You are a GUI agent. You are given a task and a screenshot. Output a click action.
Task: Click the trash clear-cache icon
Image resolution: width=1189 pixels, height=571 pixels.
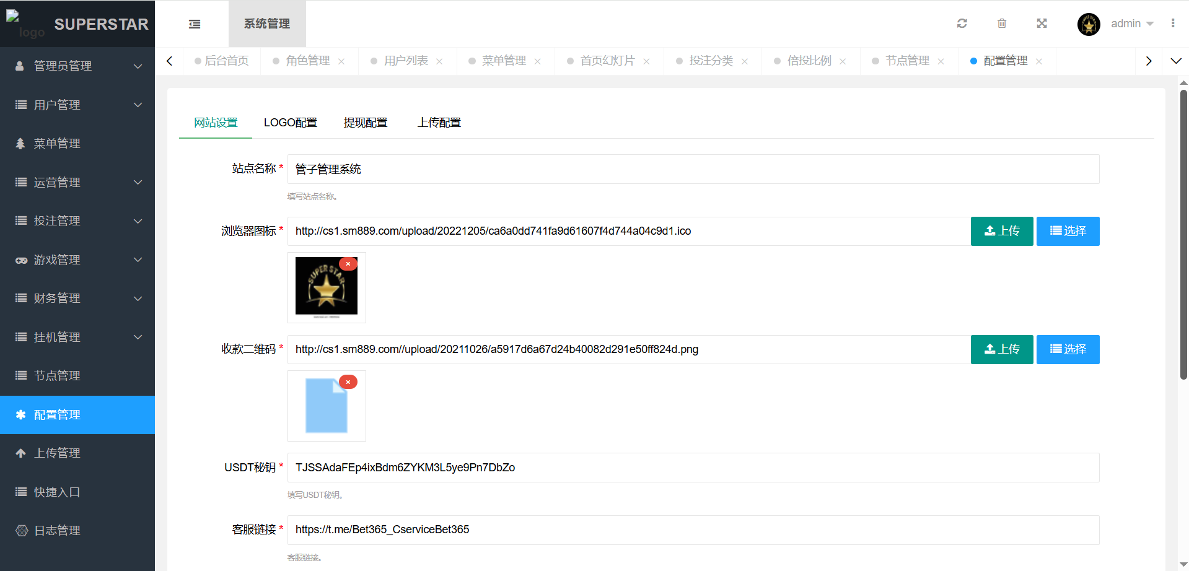[1002, 24]
